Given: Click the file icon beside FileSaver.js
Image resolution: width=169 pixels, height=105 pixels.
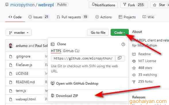Looking at the screenshot, I should [x=11, y=65].
